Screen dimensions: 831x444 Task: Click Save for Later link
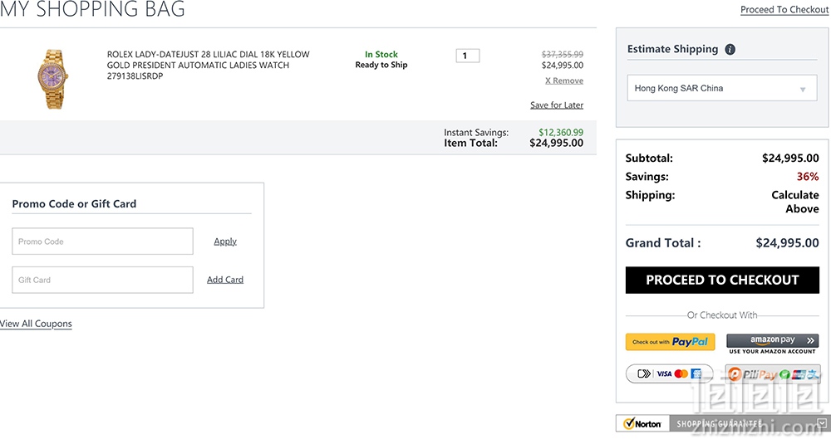pos(557,105)
